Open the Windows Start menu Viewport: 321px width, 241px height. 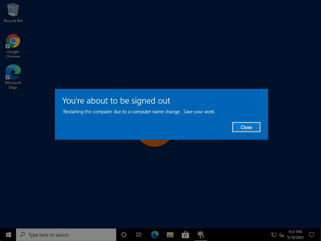coord(8,235)
